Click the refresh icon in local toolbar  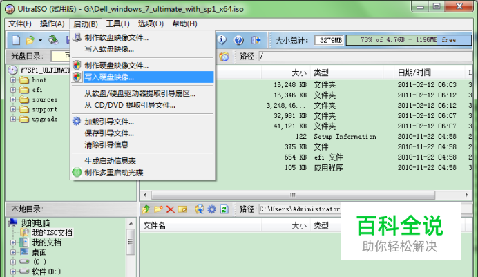pyautogui.click(x=224, y=209)
